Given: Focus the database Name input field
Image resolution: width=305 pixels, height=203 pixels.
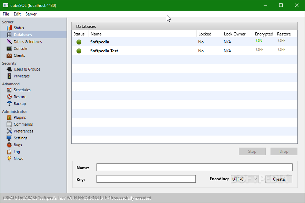Looking at the screenshot, I should [194, 167].
